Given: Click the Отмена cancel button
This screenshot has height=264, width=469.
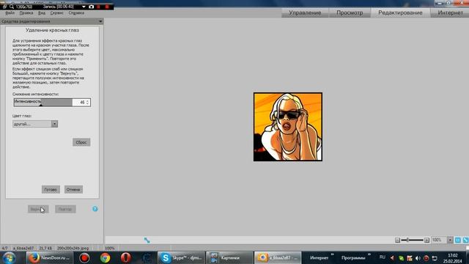Looking at the screenshot, I should point(73,189).
